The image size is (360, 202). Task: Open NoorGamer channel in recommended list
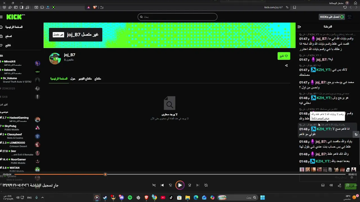click(20, 161)
